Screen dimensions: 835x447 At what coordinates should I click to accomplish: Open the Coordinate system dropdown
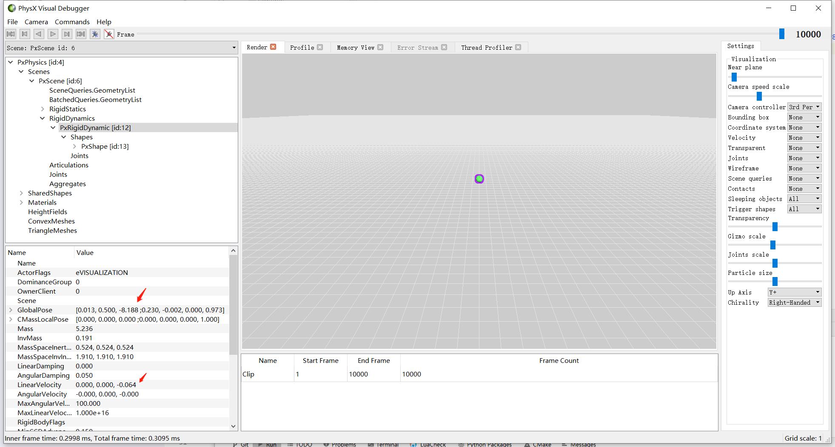[804, 127]
